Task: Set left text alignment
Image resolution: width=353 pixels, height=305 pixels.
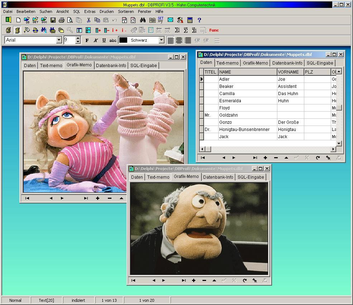Action: pyautogui.click(x=171, y=40)
